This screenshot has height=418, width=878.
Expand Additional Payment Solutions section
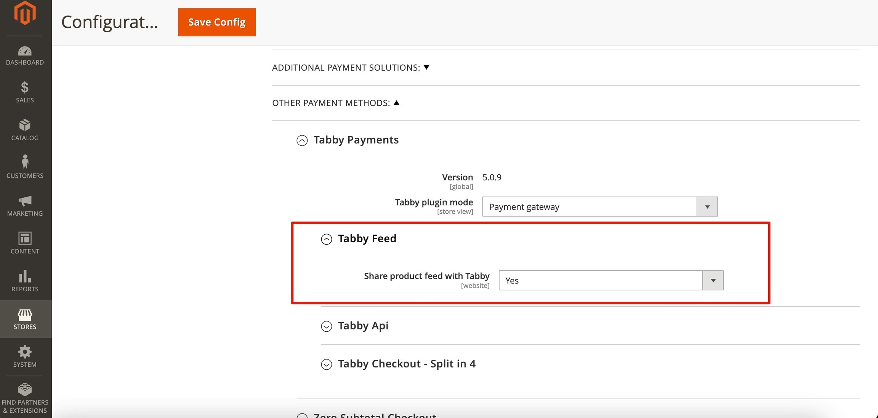[x=351, y=67]
